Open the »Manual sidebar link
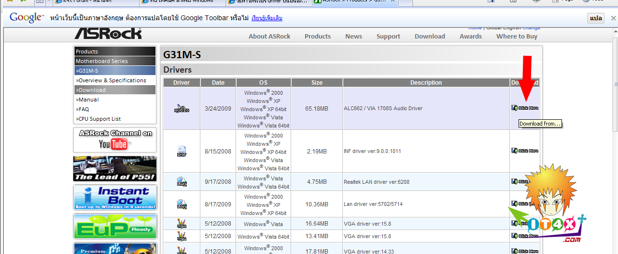The image size is (618, 254). (x=87, y=100)
